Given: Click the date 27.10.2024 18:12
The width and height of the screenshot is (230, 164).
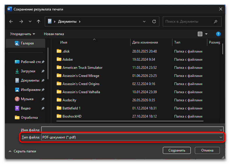Looking at the screenshot, I should tap(144, 116).
